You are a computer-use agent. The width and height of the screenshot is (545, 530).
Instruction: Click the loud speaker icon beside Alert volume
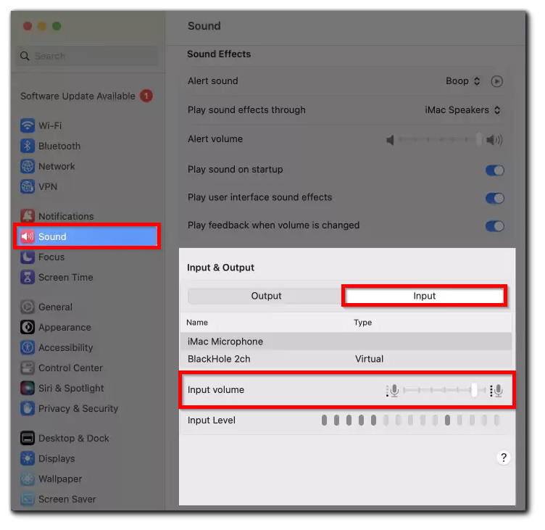(494, 140)
